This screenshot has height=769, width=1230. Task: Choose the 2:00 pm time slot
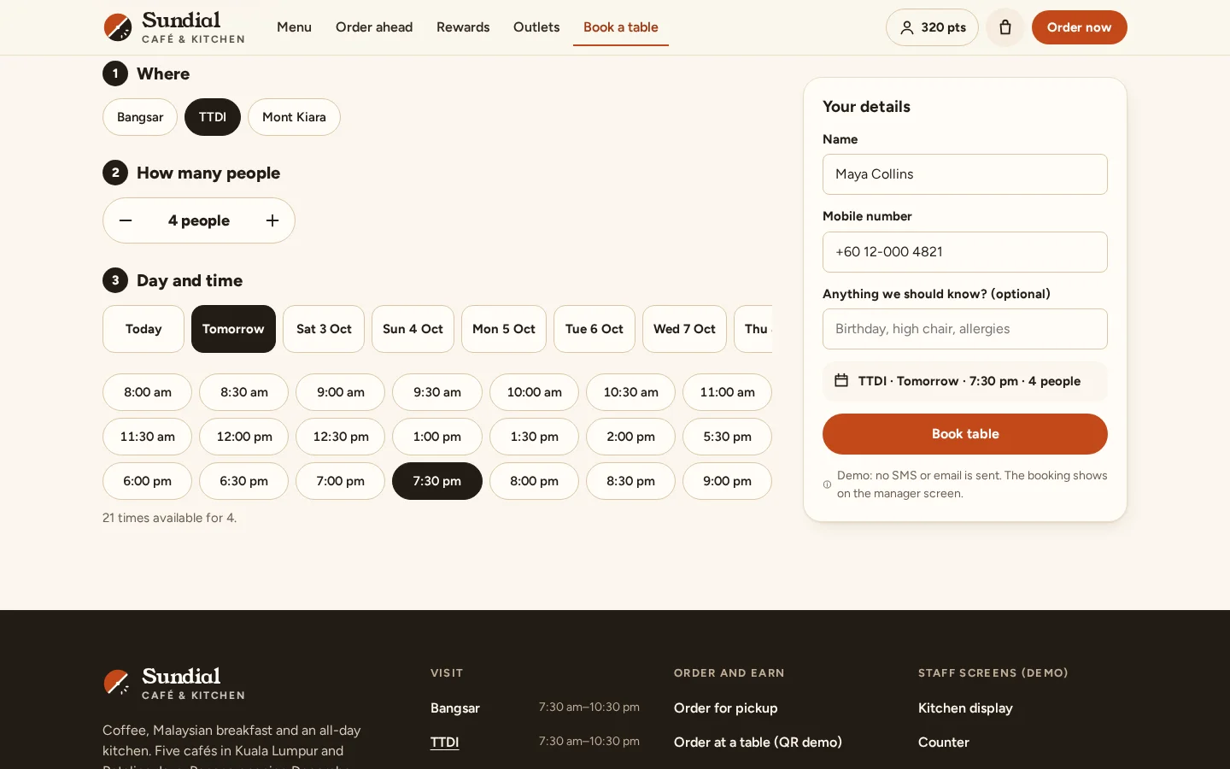pos(630,437)
